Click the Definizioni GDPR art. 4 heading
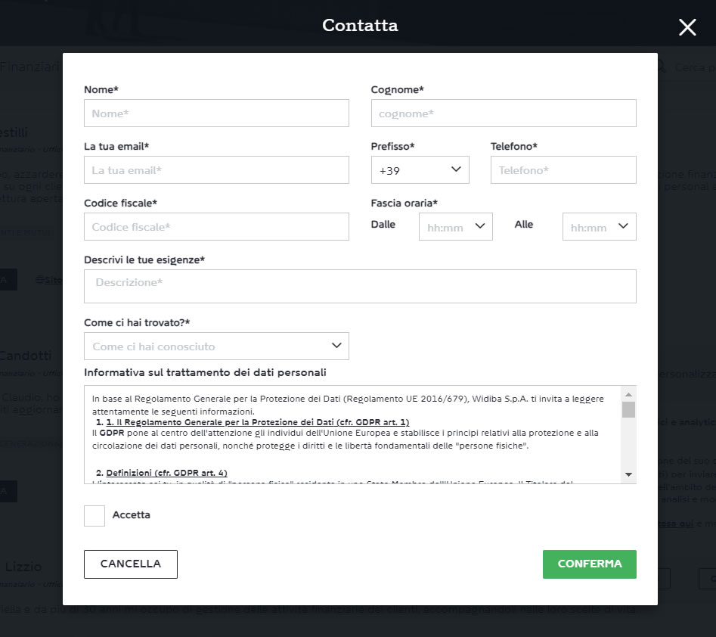The width and height of the screenshot is (716, 637). point(166,473)
